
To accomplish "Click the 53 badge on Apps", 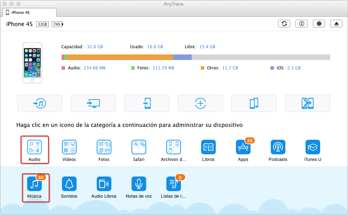I will [250, 140].
